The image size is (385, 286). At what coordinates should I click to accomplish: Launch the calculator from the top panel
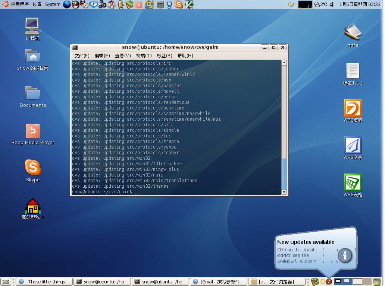[160, 4]
